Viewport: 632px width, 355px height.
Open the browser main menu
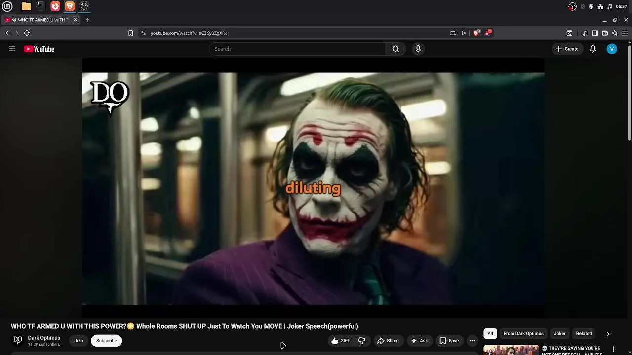[625, 33]
